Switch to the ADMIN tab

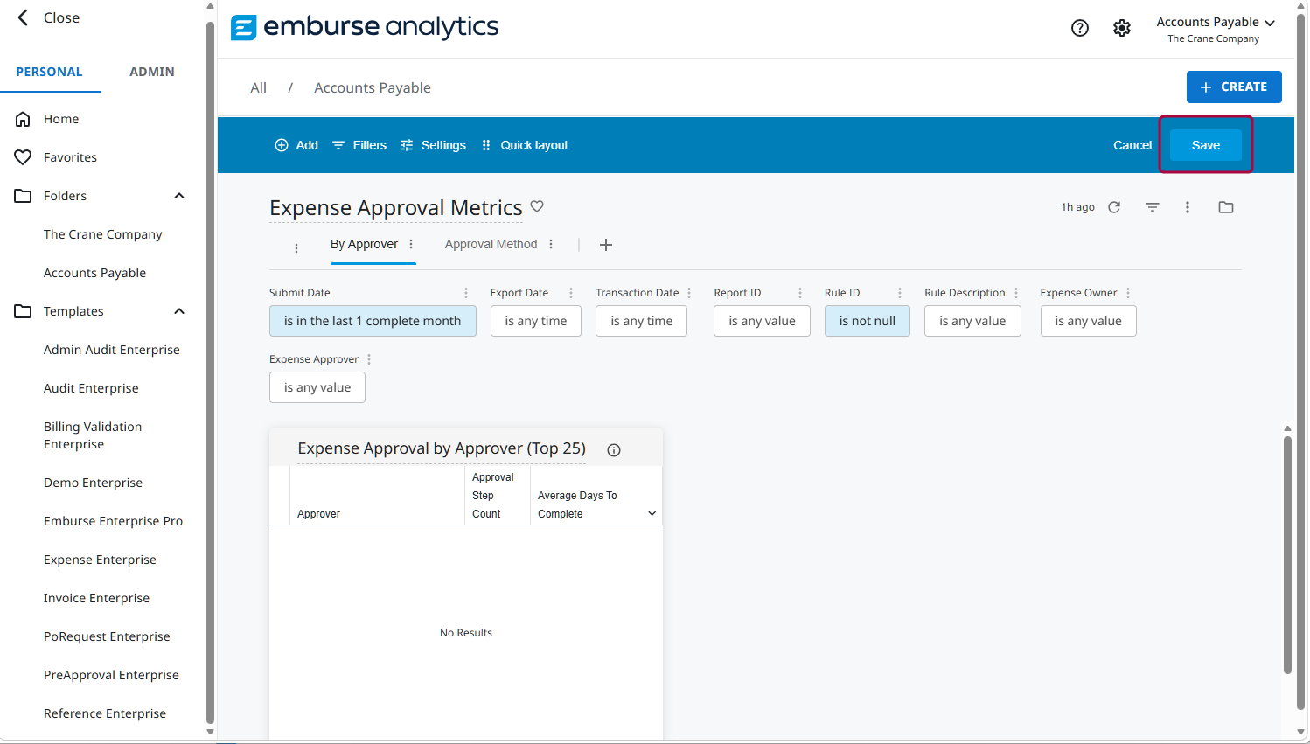point(152,72)
